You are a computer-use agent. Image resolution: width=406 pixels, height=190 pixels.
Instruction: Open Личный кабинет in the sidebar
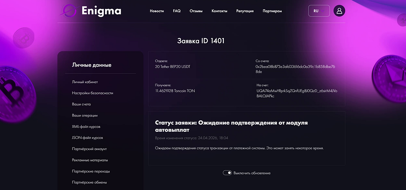coord(85,82)
